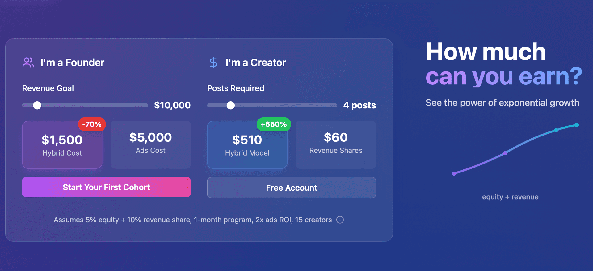Screen dimensions: 593x271
Task: Click Start Your First Cohort
Action: 106,187
